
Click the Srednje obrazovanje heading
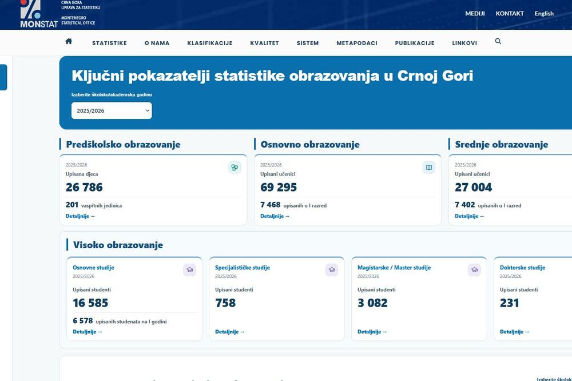pyautogui.click(x=502, y=145)
